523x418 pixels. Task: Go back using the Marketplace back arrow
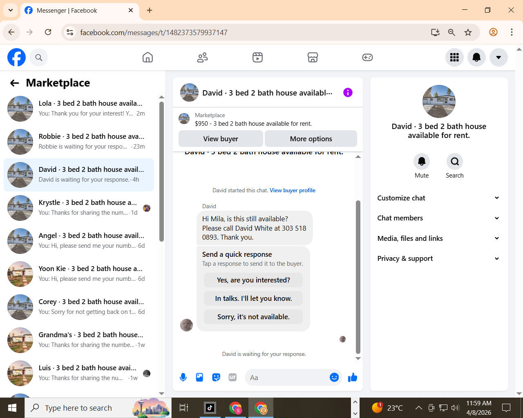pyautogui.click(x=15, y=83)
